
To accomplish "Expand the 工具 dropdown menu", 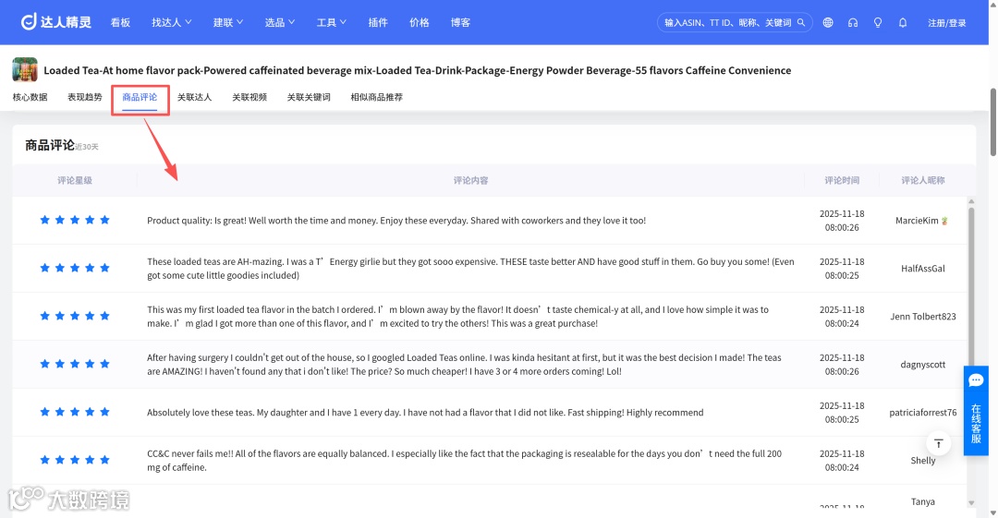I will click(x=331, y=22).
